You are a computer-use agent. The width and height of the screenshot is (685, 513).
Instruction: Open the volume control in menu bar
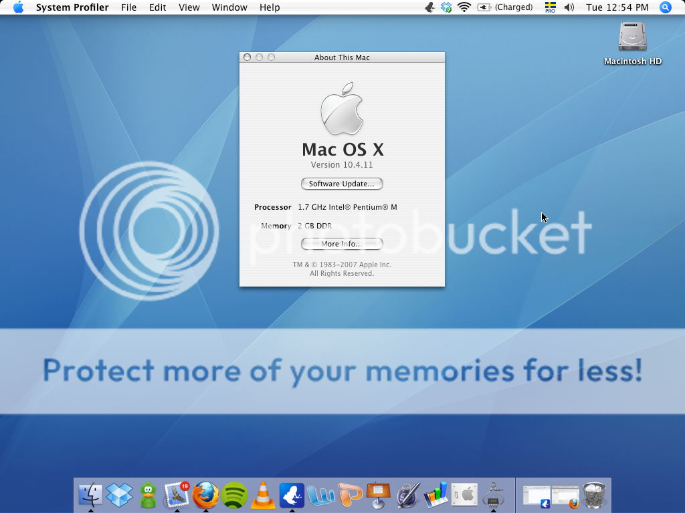[569, 7]
